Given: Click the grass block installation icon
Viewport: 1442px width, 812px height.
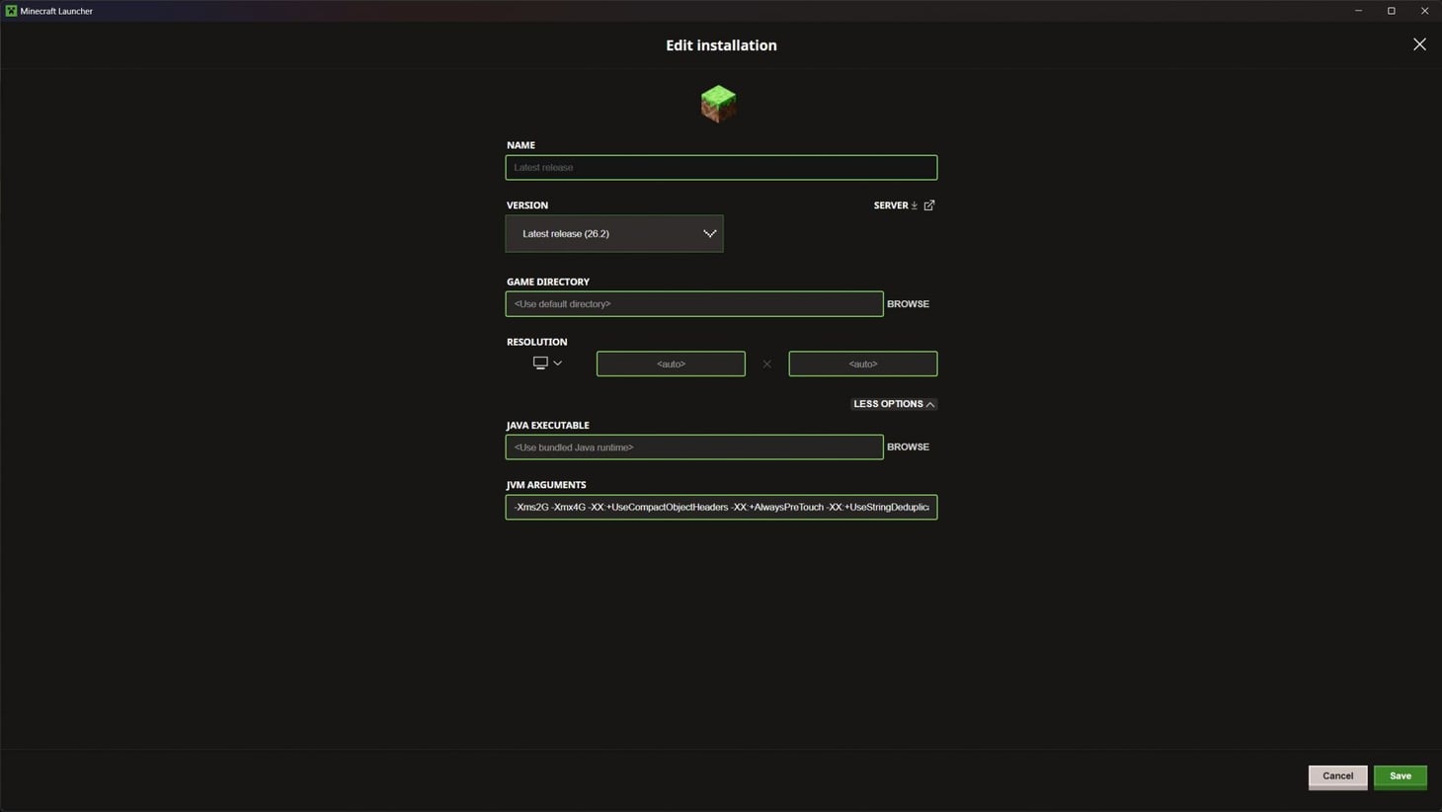Looking at the screenshot, I should pyautogui.click(x=718, y=104).
